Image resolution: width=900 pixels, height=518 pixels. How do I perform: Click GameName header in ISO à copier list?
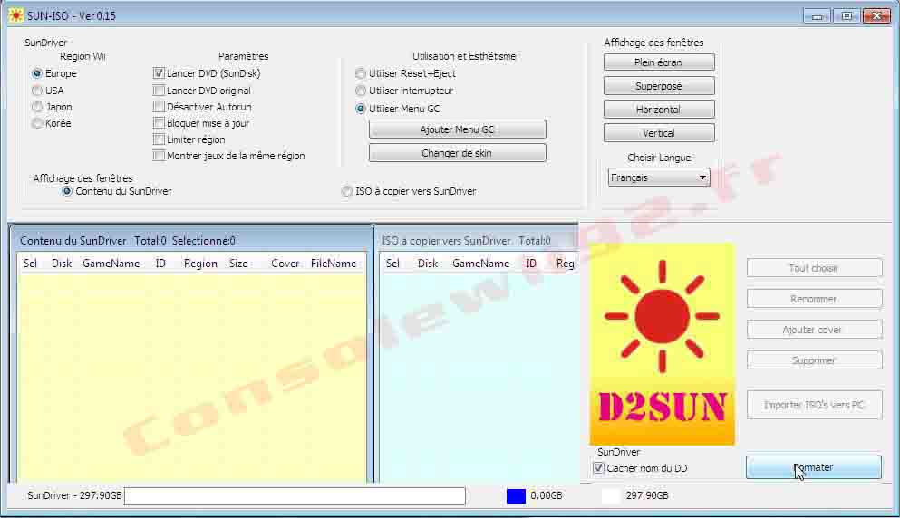(481, 264)
